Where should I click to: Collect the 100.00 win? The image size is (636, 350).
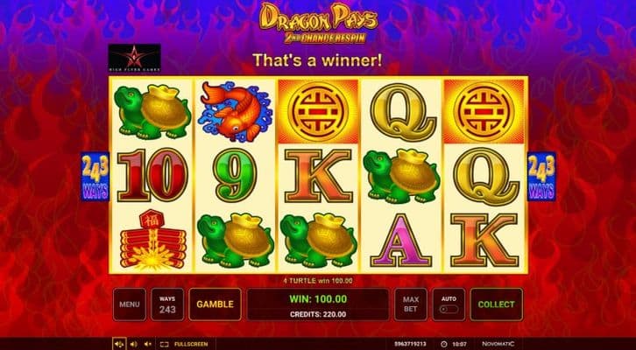tap(496, 304)
